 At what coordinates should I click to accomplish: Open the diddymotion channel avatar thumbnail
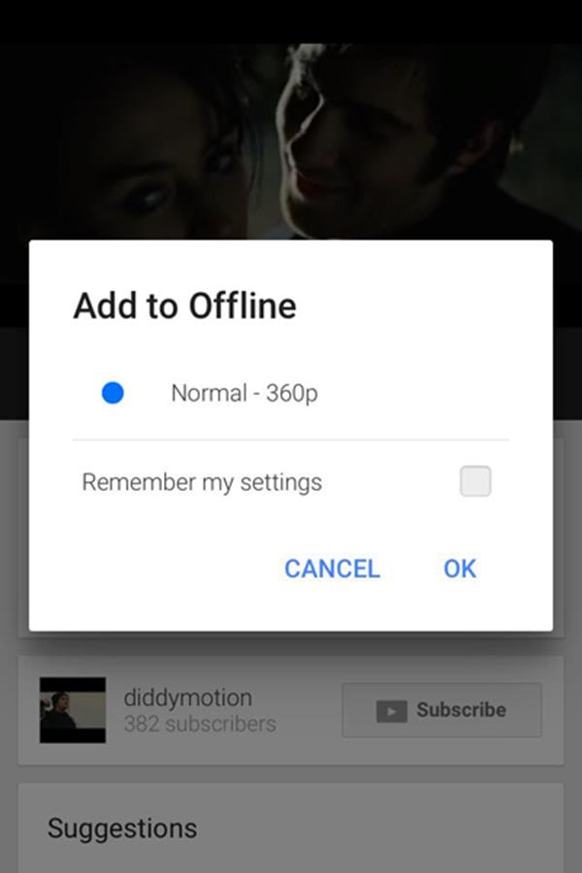[x=73, y=710]
